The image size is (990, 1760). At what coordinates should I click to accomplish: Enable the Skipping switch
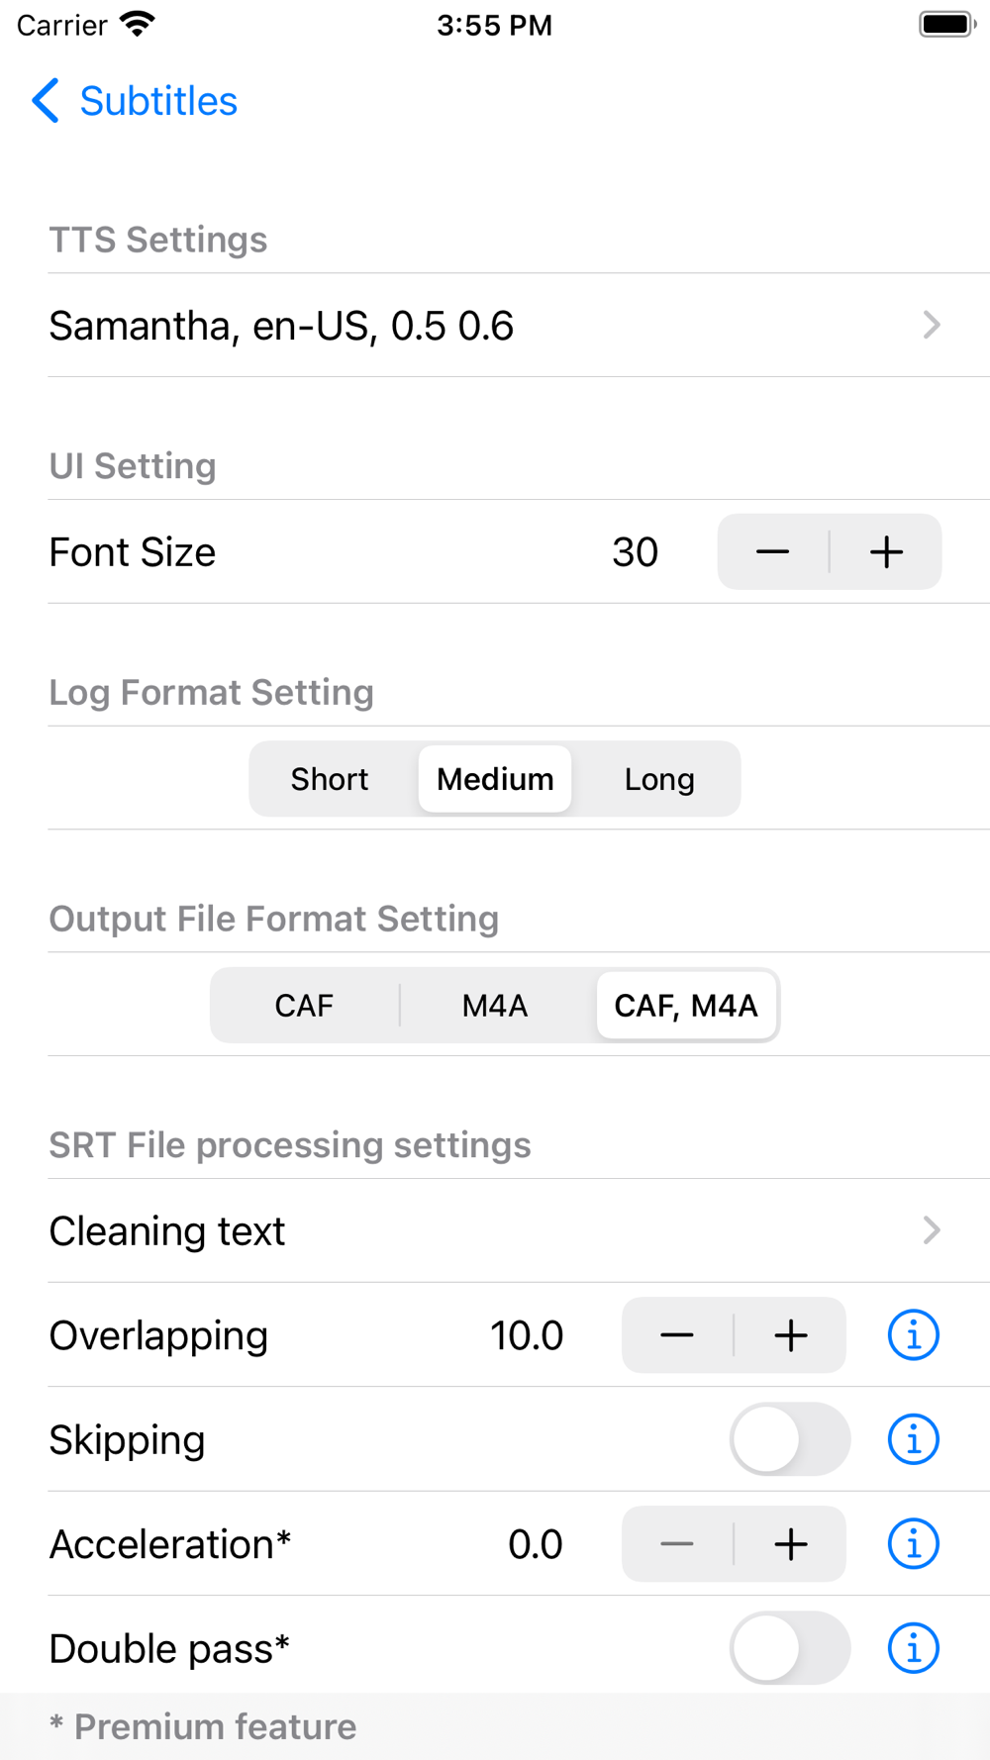tap(789, 1439)
